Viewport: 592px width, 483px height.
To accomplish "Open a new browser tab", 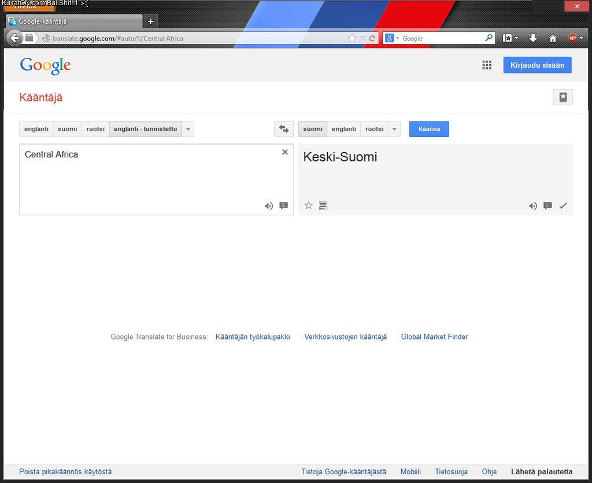I will point(150,21).
